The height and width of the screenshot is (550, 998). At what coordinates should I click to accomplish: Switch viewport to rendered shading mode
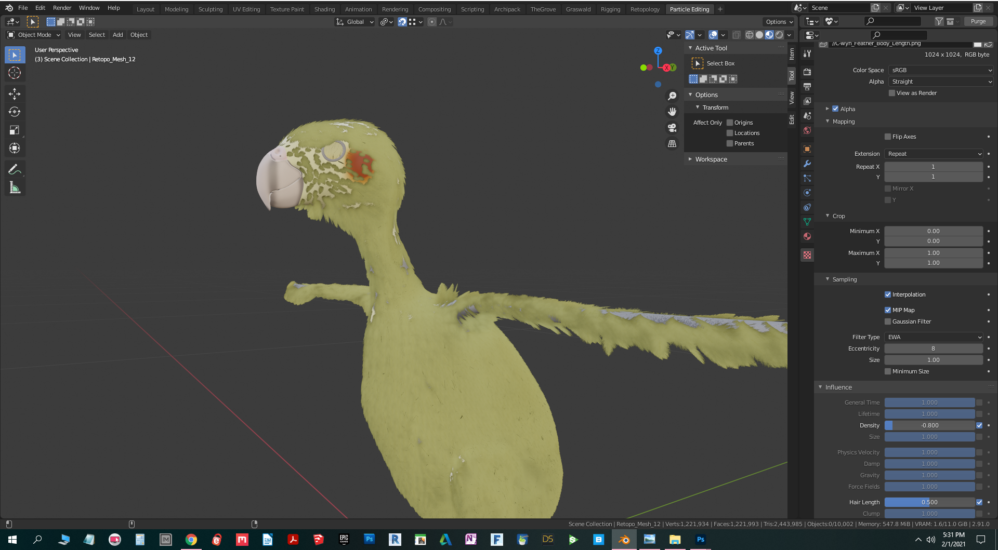coord(779,35)
